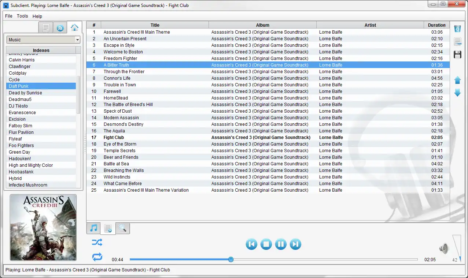Select the playing track Fight Club
This screenshot has height=278, width=468.
268,138
